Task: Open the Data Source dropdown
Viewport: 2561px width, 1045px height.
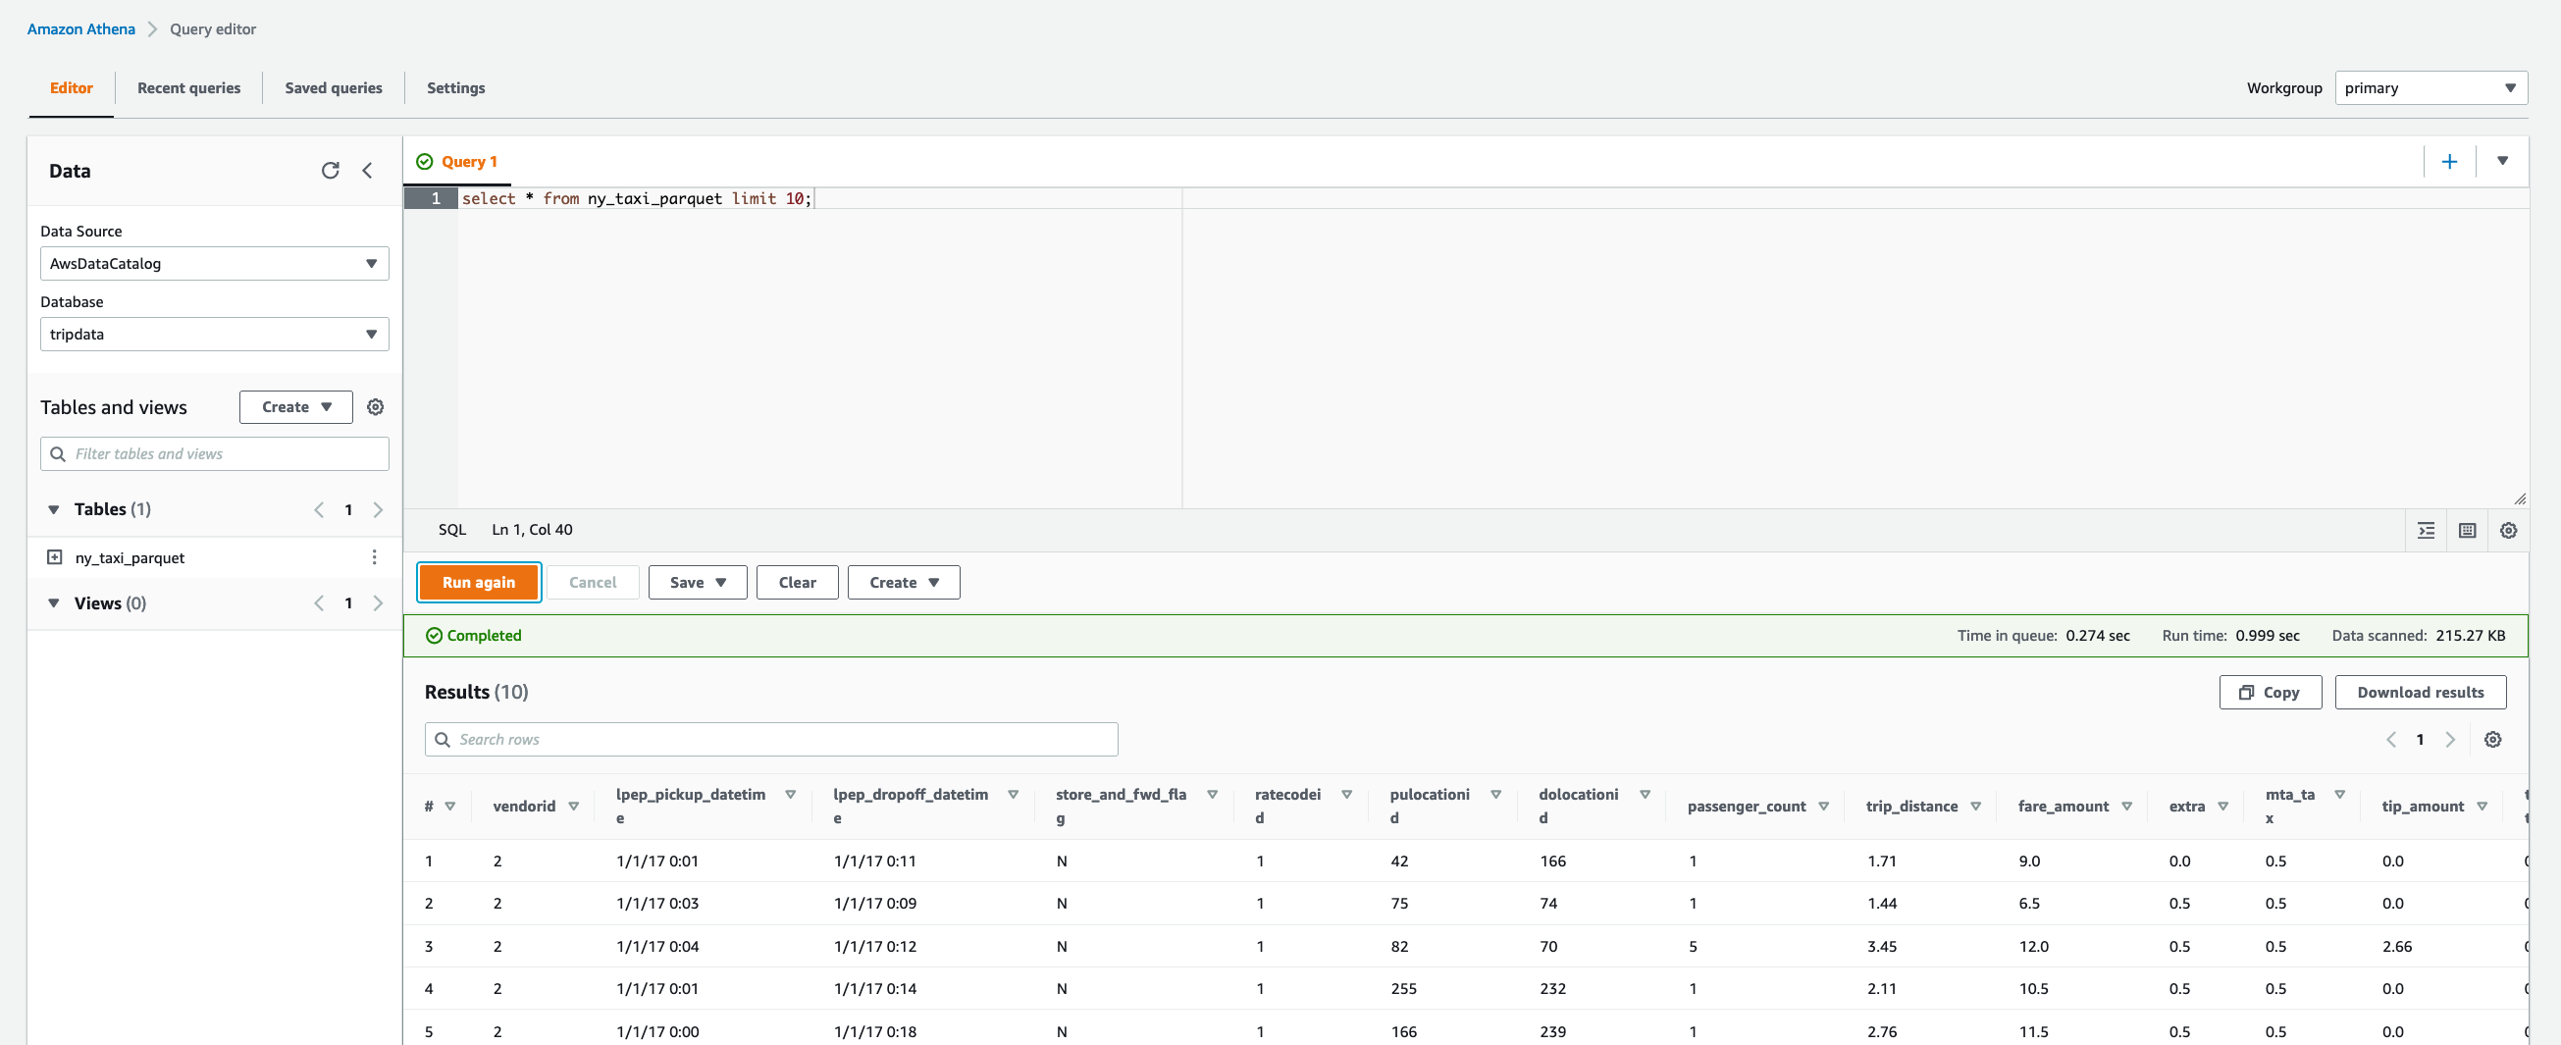Action: (x=214, y=264)
